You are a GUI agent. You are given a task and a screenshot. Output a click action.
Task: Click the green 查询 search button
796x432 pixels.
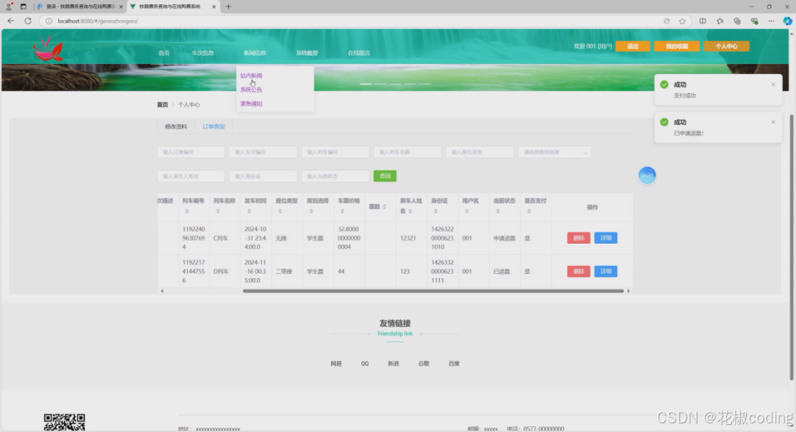(385, 176)
